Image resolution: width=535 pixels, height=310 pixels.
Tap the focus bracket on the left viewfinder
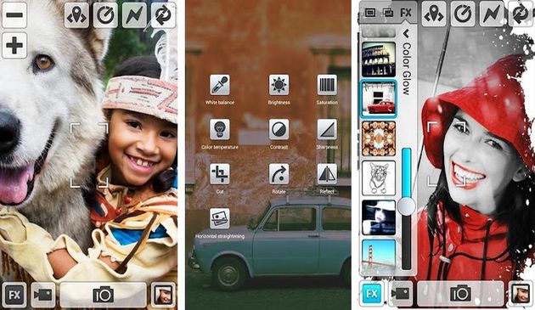point(89,155)
